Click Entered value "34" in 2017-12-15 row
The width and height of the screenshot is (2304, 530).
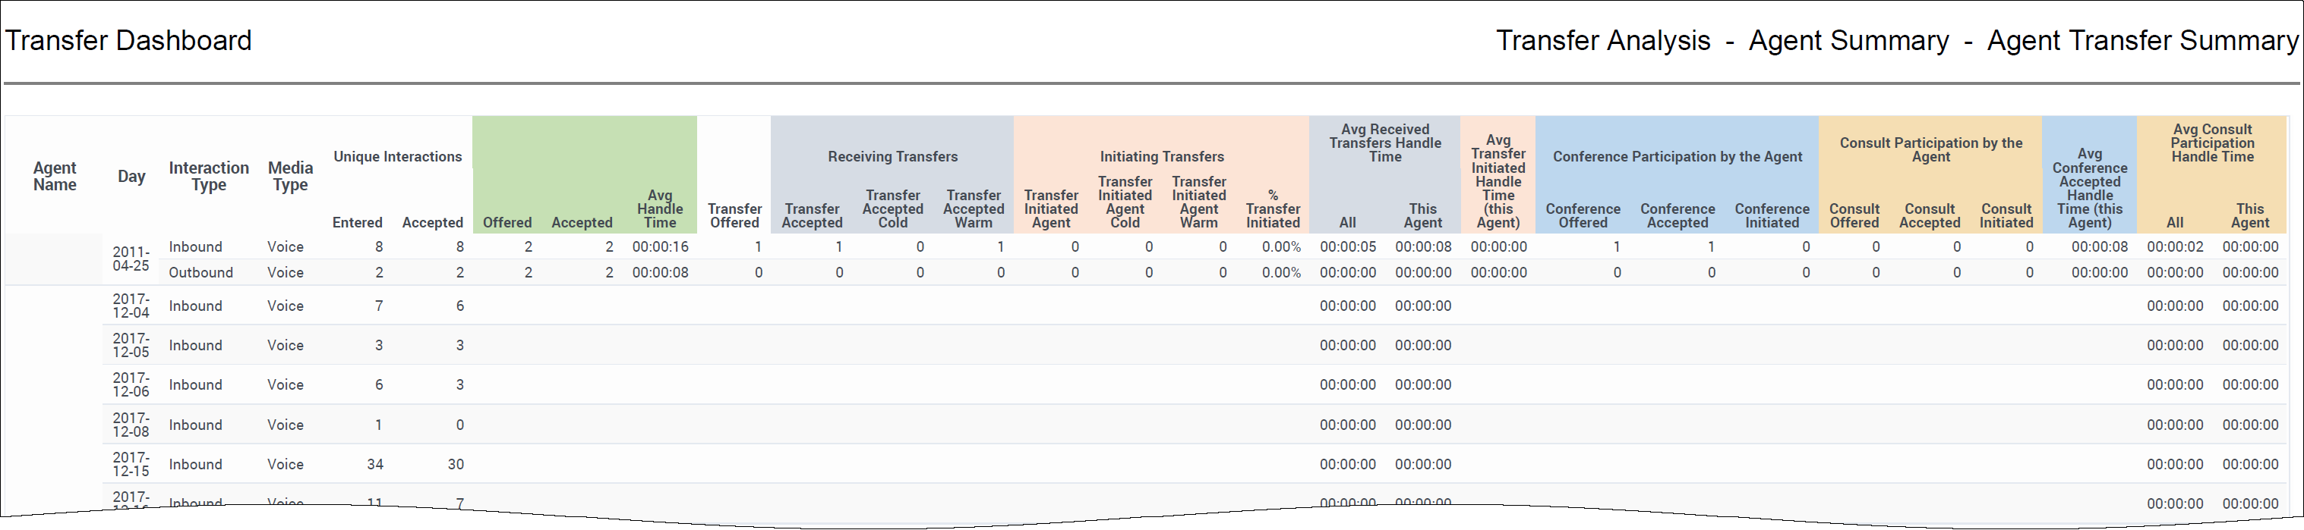(x=374, y=464)
